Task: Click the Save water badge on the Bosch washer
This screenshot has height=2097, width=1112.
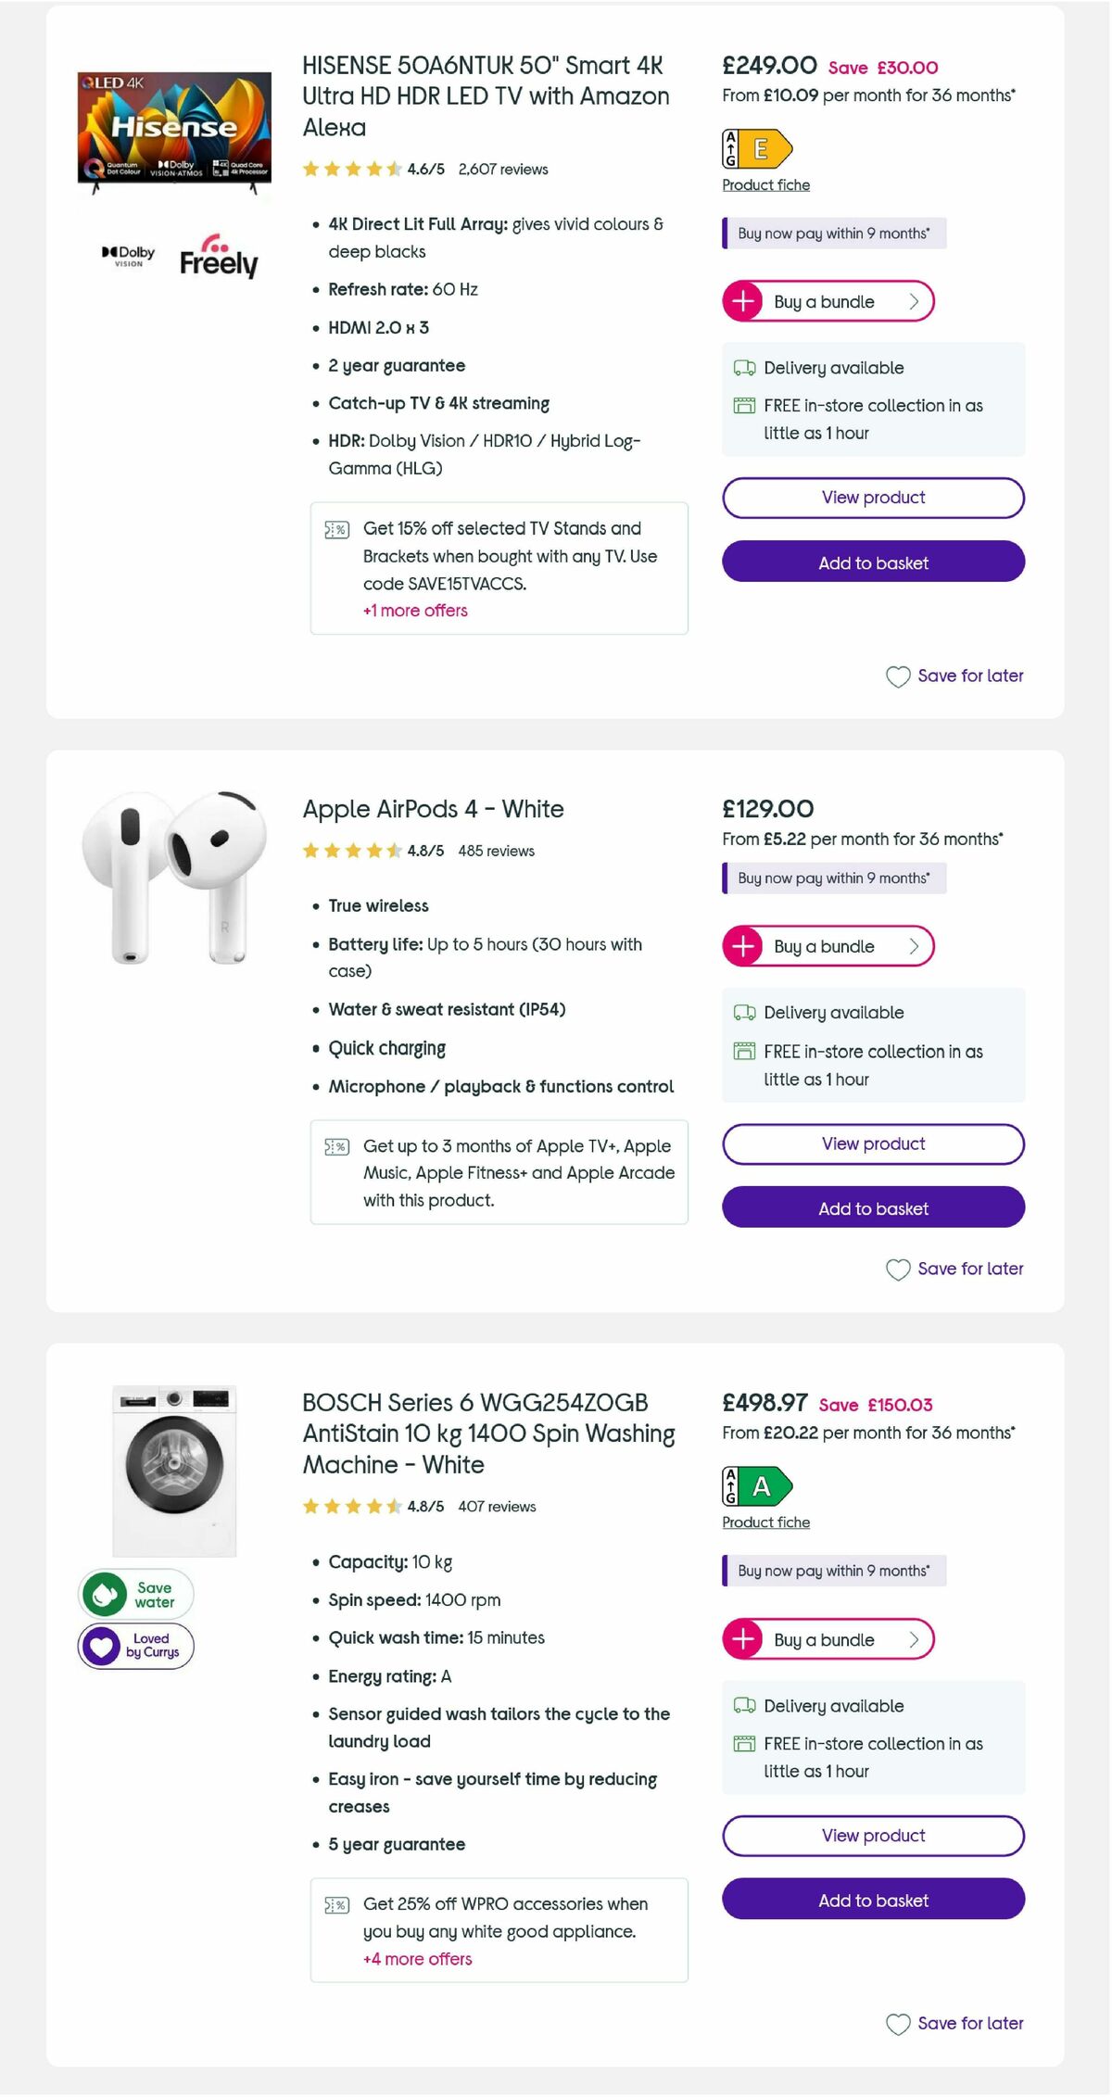Action: tap(134, 1593)
